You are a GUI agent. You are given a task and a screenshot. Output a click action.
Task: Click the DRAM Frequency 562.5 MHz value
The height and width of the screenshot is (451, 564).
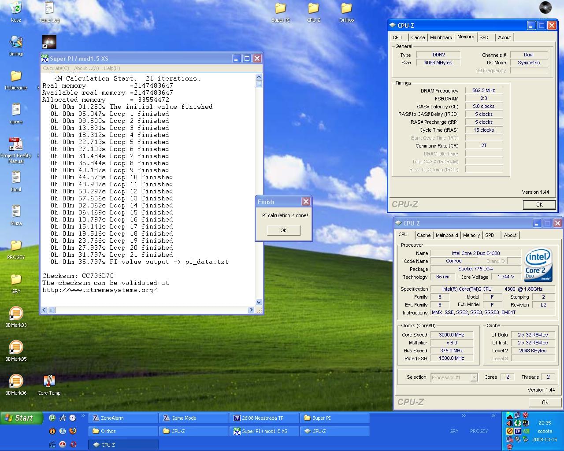(484, 90)
